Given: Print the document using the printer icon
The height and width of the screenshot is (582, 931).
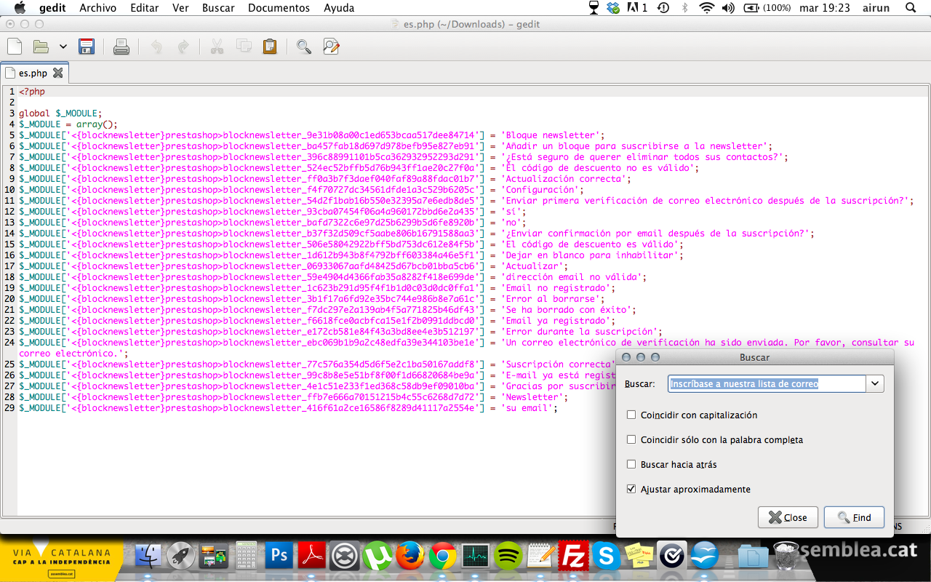Looking at the screenshot, I should pyautogui.click(x=121, y=47).
